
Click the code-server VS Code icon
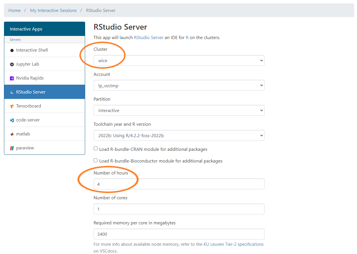pyautogui.click(x=12, y=120)
